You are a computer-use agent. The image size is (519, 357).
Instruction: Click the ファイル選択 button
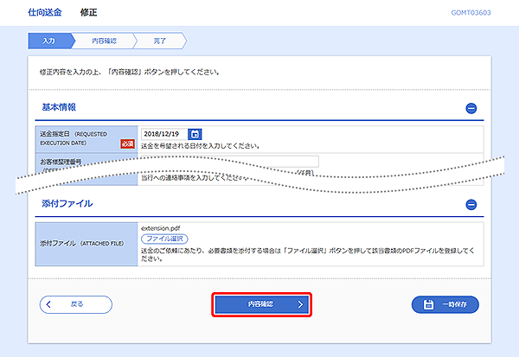coord(163,238)
